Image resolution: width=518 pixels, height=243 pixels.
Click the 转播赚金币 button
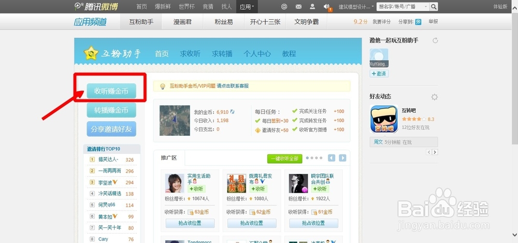click(x=111, y=110)
